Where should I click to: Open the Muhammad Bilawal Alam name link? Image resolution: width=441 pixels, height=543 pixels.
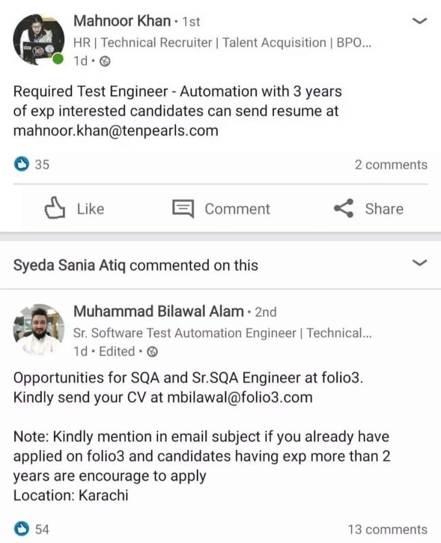coord(158,311)
